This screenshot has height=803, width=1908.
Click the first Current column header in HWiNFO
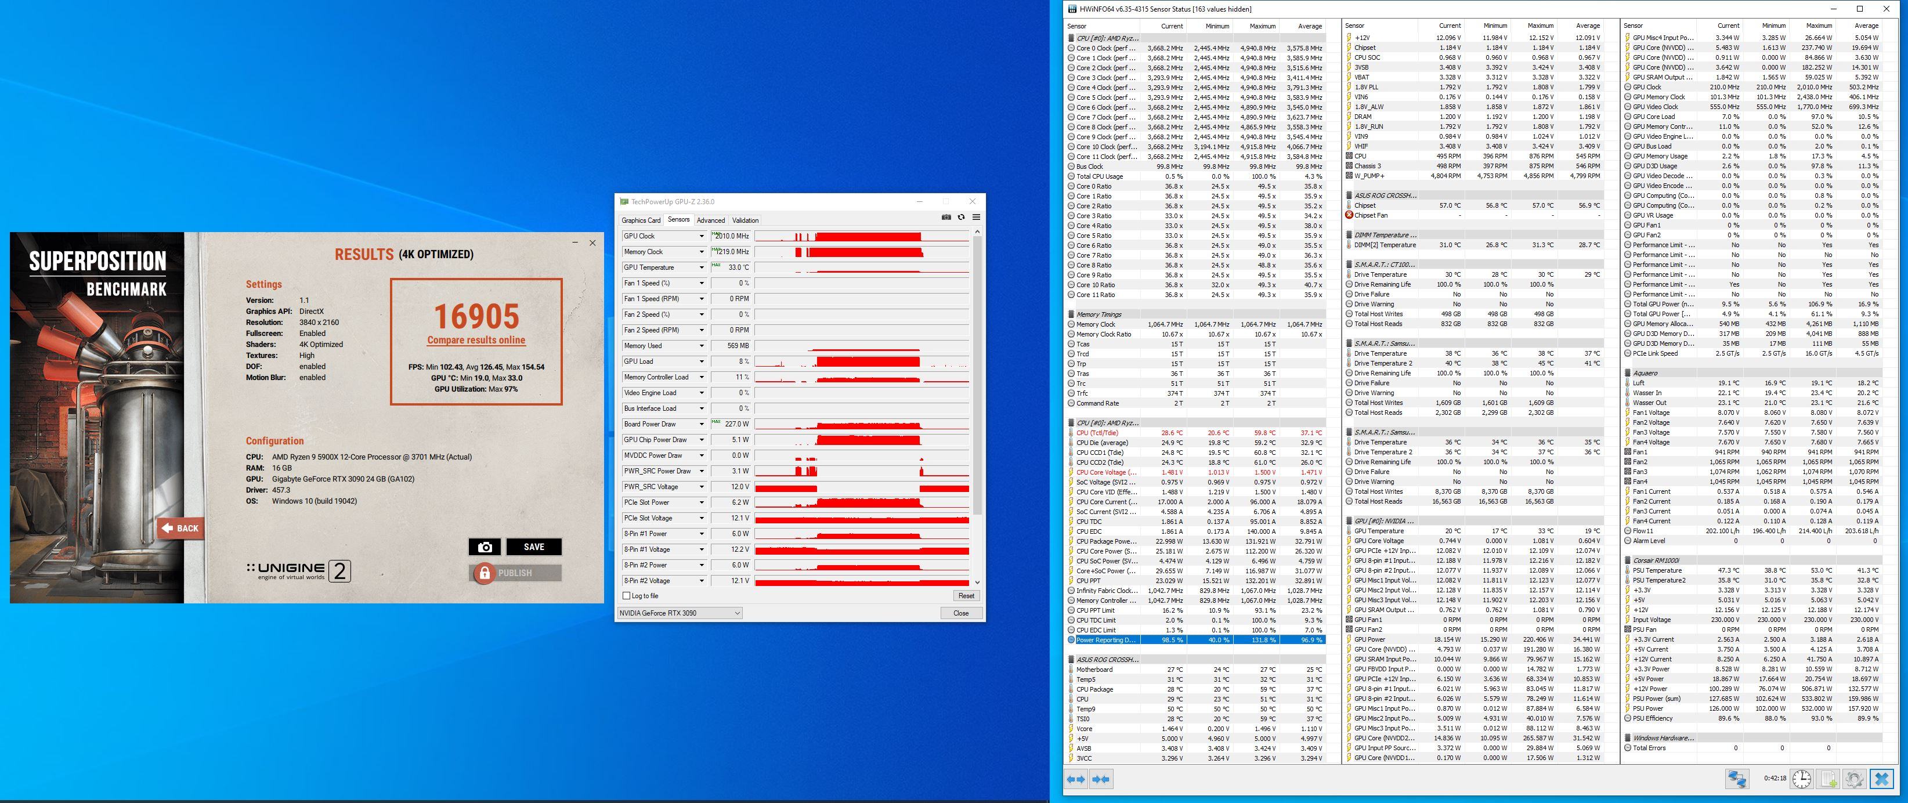tap(1163, 26)
